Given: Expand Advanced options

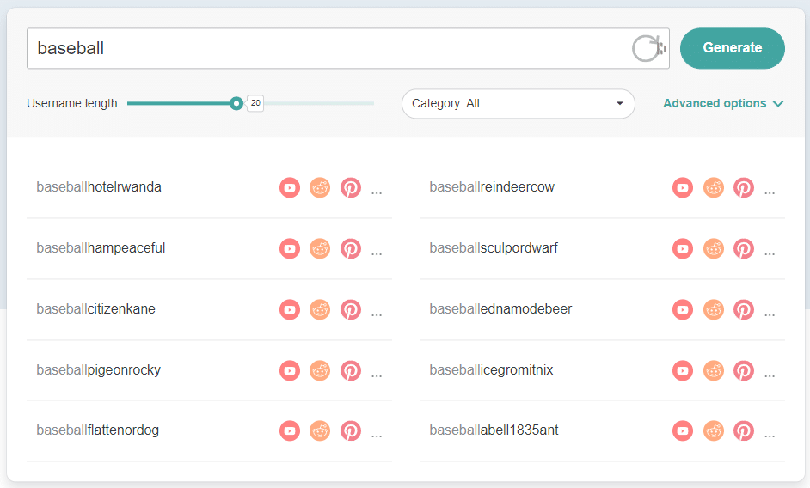Looking at the screenshot, I should (723, 103).
